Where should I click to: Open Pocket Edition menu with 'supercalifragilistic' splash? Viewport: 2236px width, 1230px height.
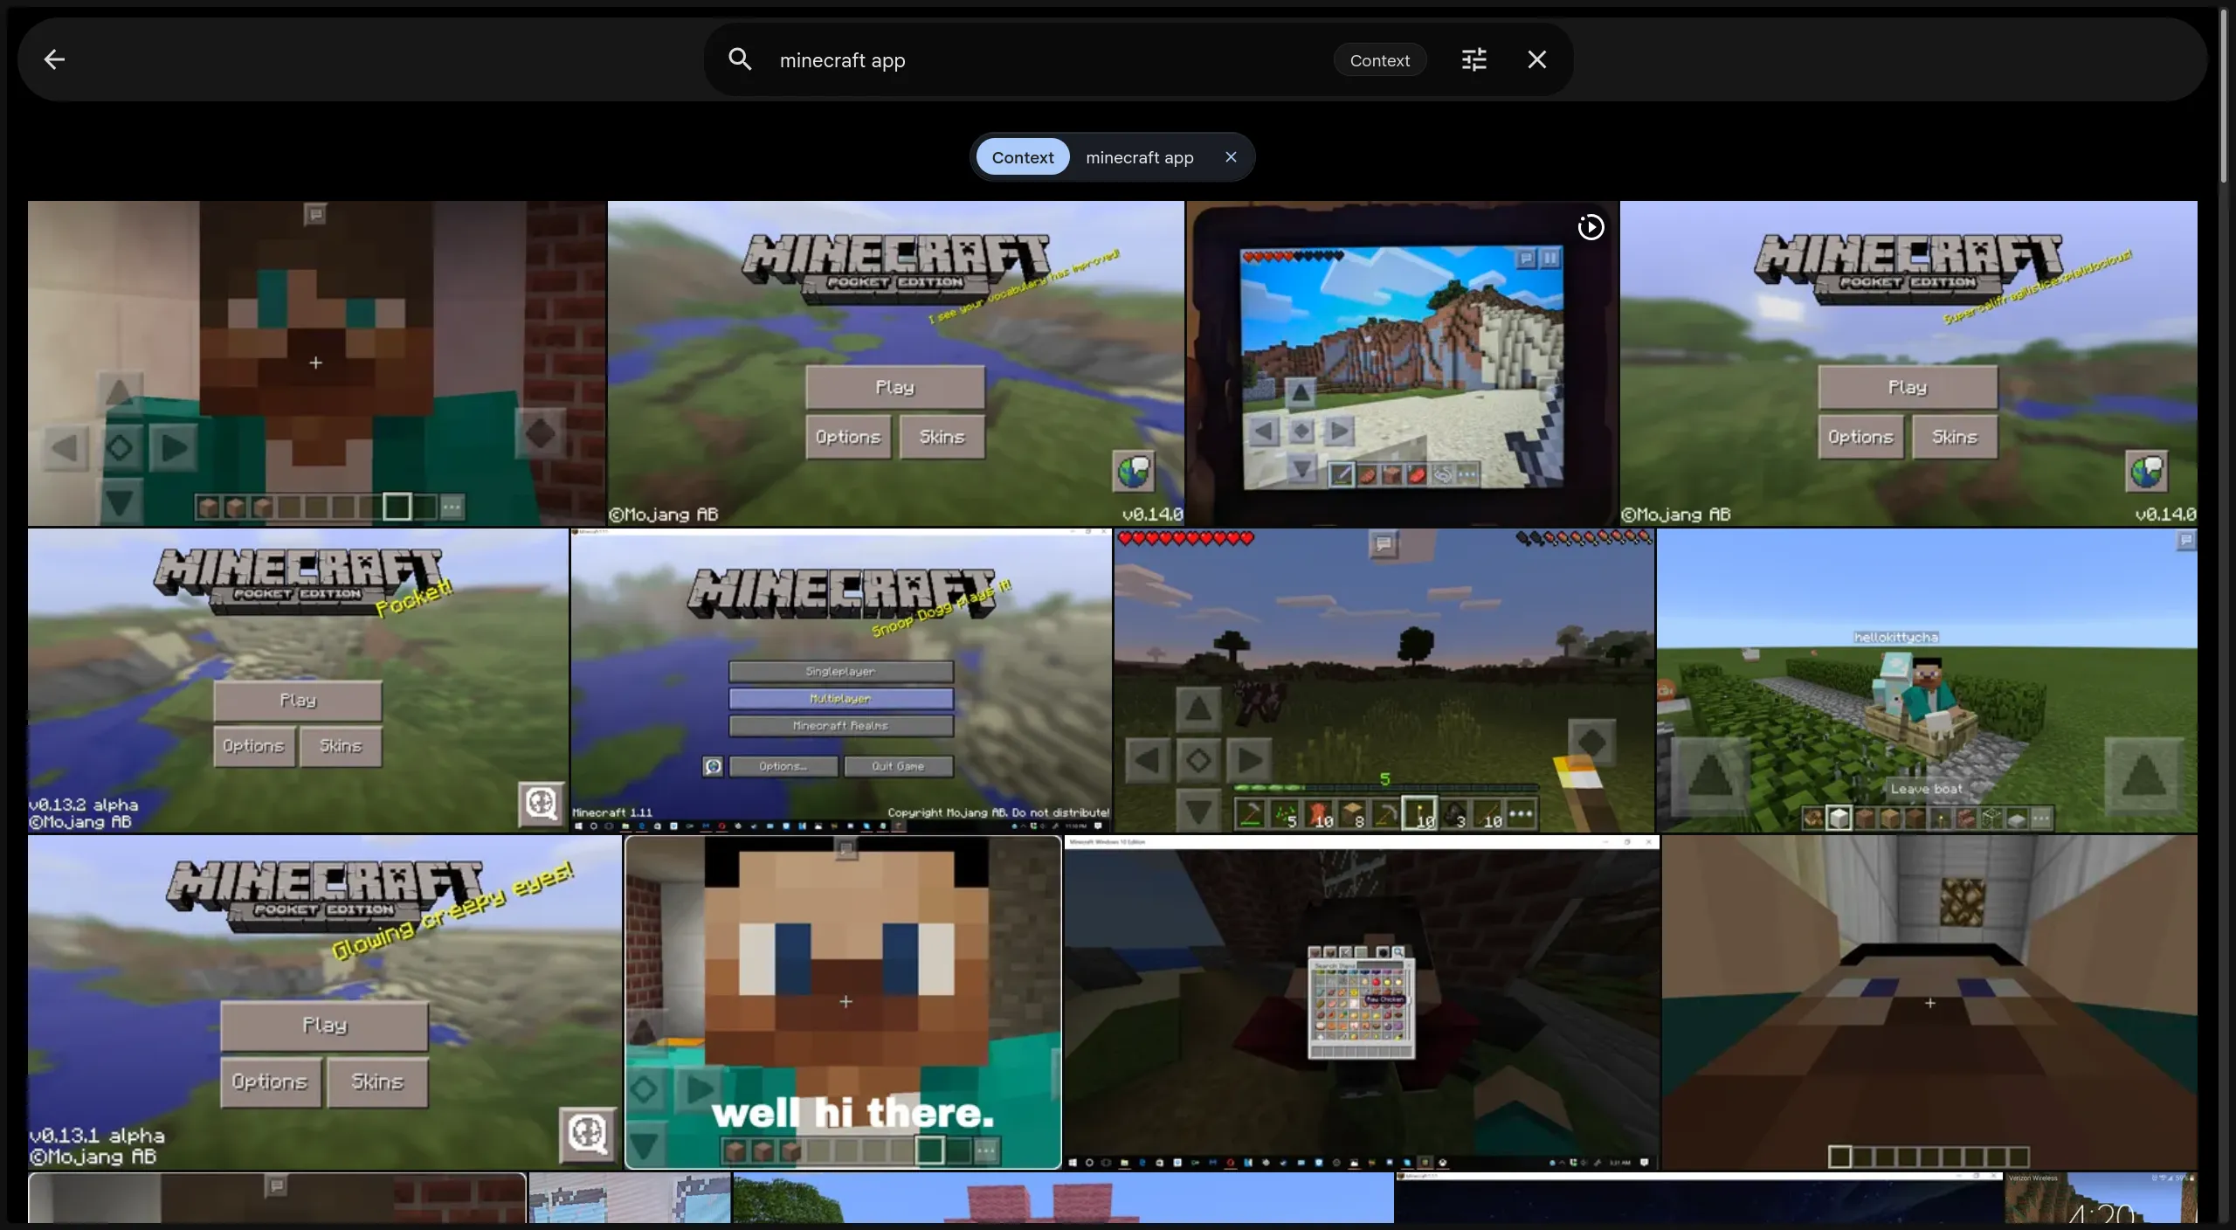1908,363
